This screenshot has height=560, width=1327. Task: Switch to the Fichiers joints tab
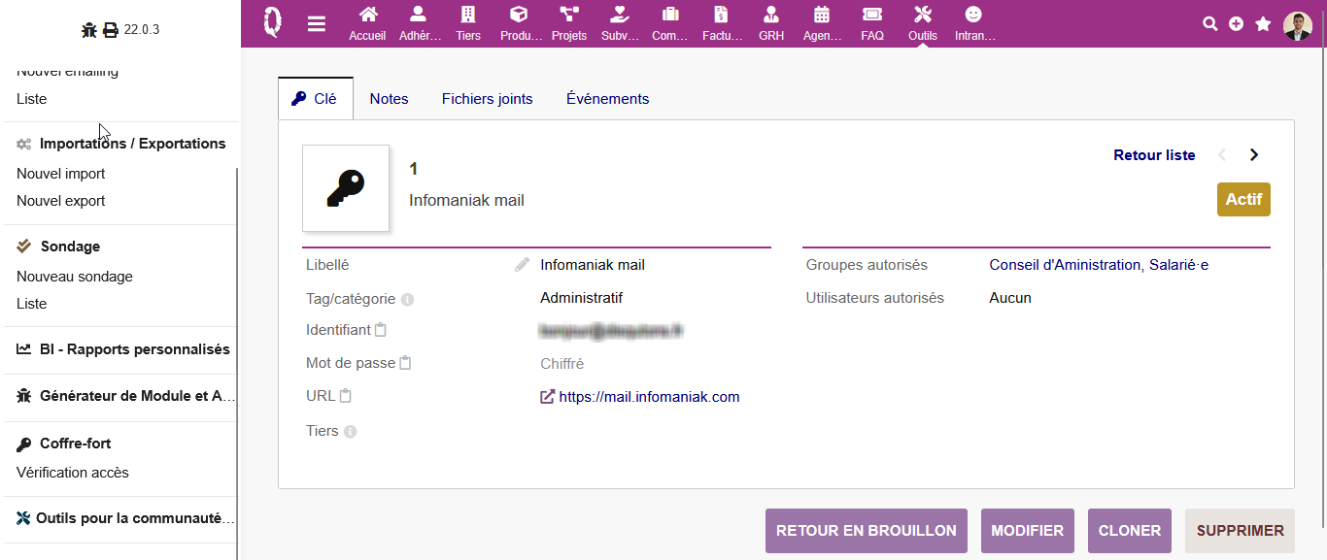(488, 99)
